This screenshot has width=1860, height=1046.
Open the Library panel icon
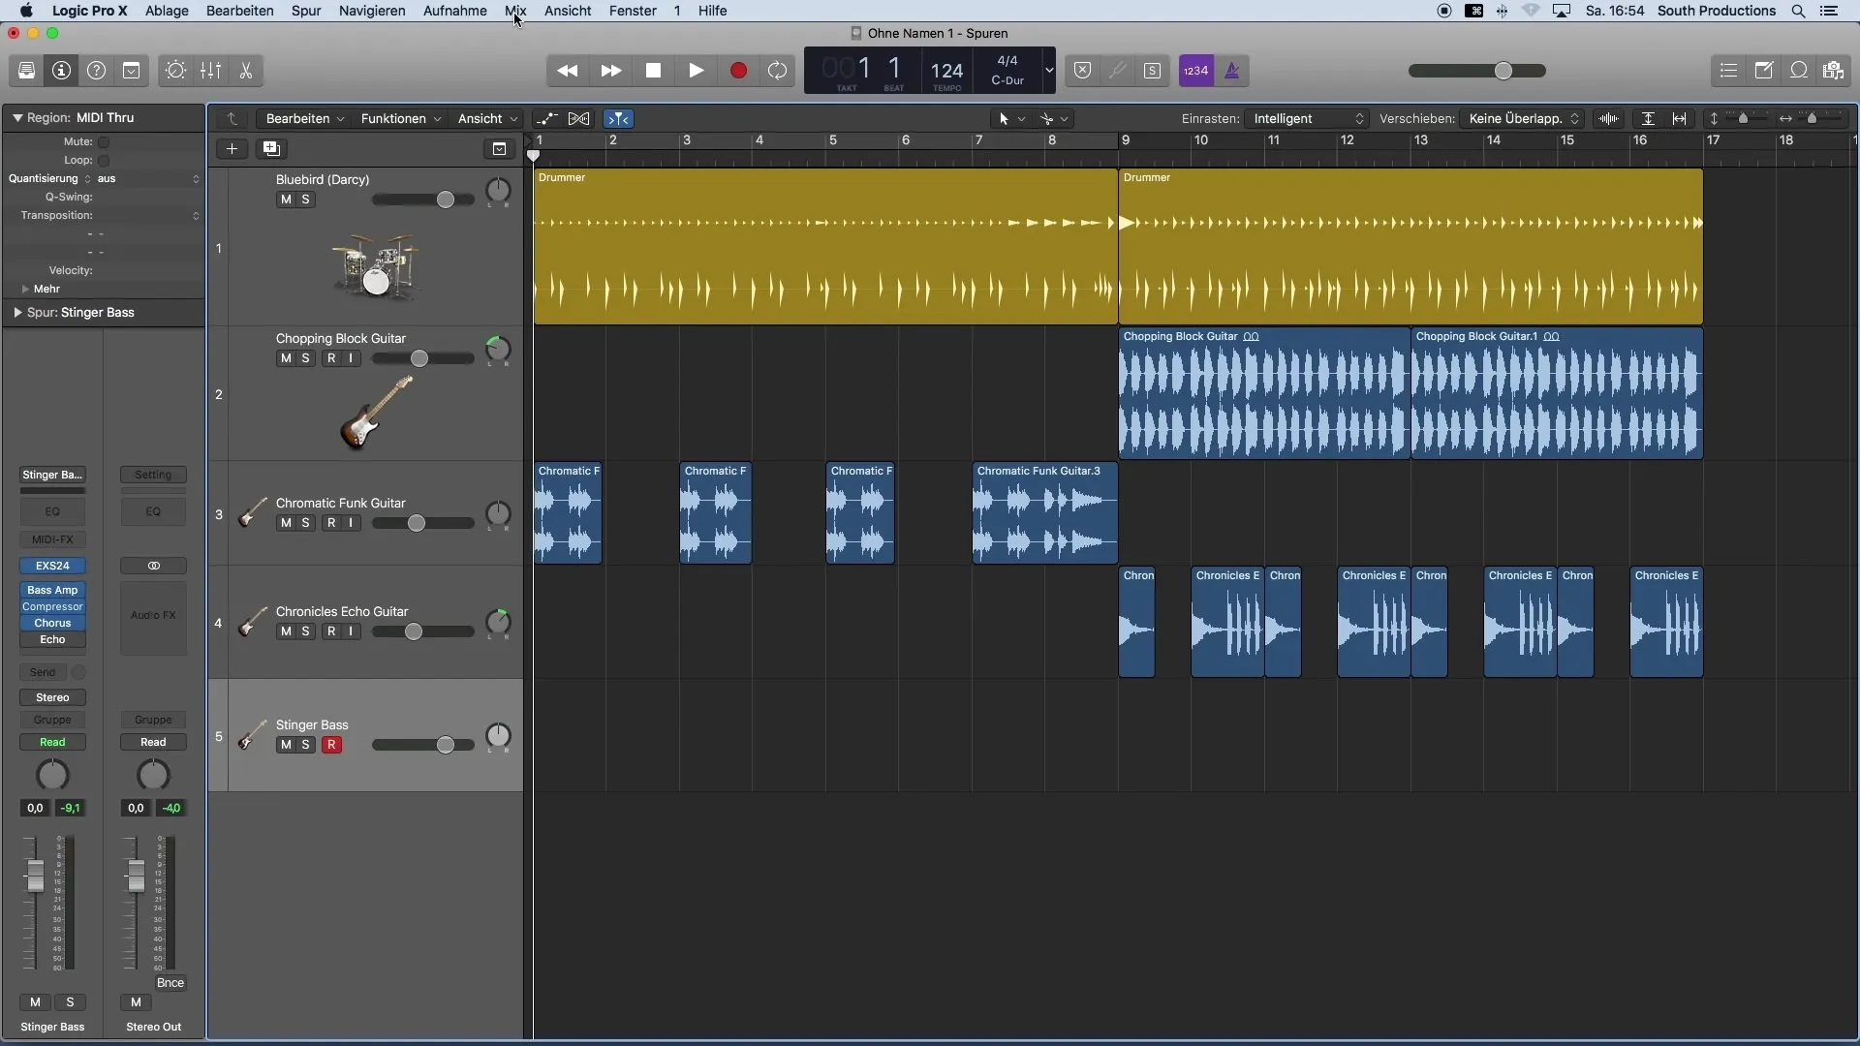tap(26, 71)
